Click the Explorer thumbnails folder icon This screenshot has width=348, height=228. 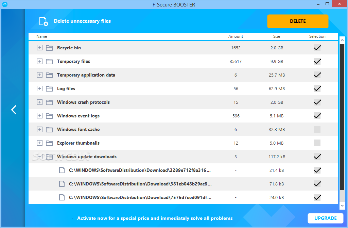tap(49, 143)
